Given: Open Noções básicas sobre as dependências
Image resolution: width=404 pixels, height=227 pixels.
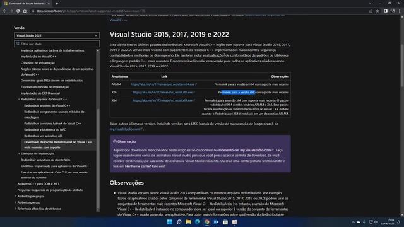Looking at the screenshot, I should (57, 71).
